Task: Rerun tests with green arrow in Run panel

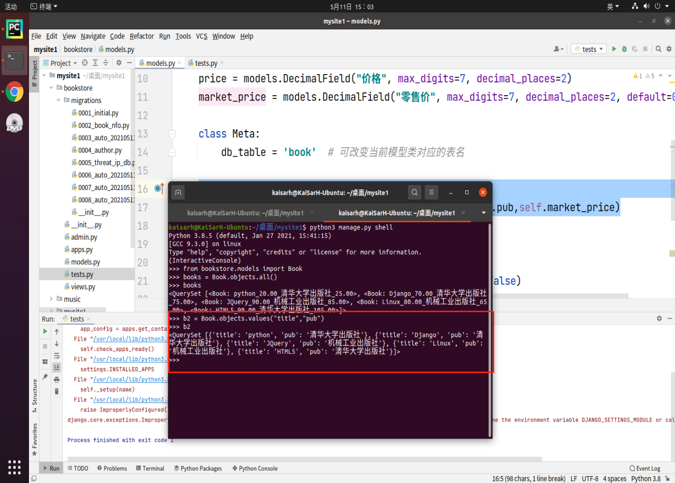Action: 45,331
